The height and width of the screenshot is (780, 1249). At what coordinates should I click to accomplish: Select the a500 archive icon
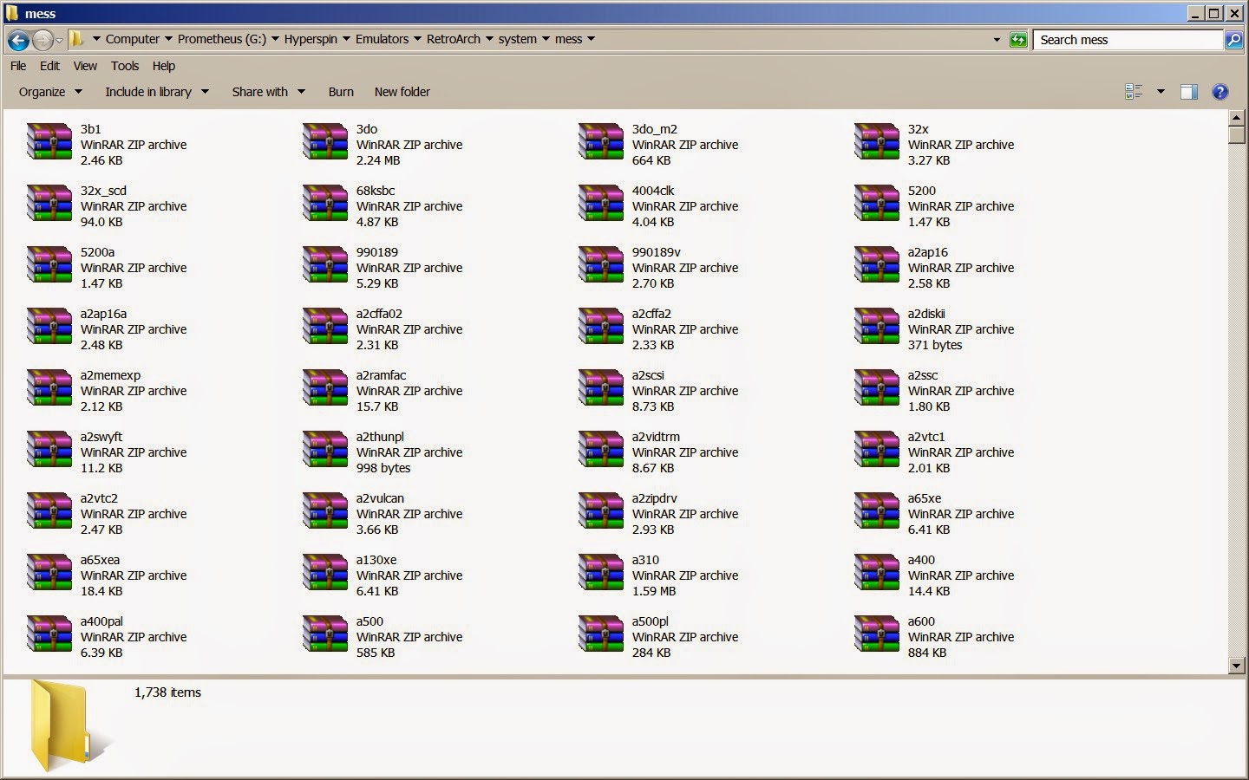pos(325,635)
